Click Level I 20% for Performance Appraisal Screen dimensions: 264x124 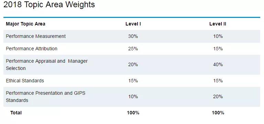click(133, 65)
